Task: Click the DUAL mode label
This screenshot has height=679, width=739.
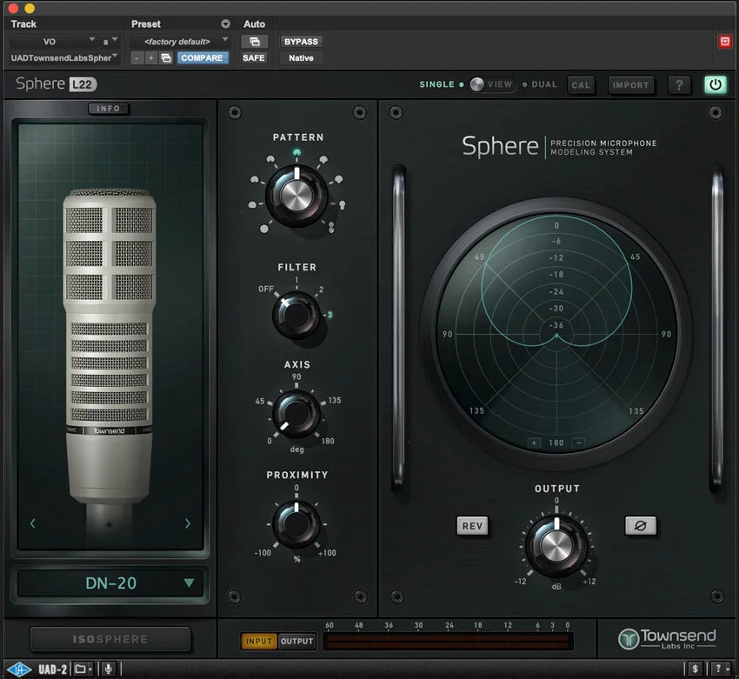Action: pyautogui.click(x=544, y=84)
